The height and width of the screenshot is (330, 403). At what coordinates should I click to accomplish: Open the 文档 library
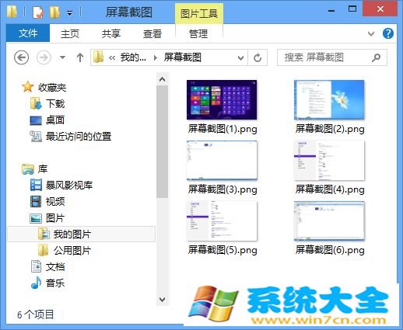(55, 267)
